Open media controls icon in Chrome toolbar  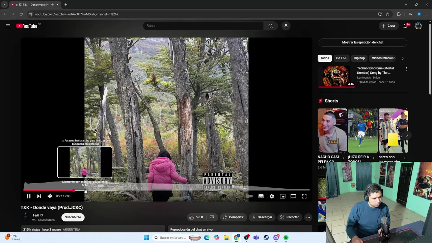pos(411,14)
